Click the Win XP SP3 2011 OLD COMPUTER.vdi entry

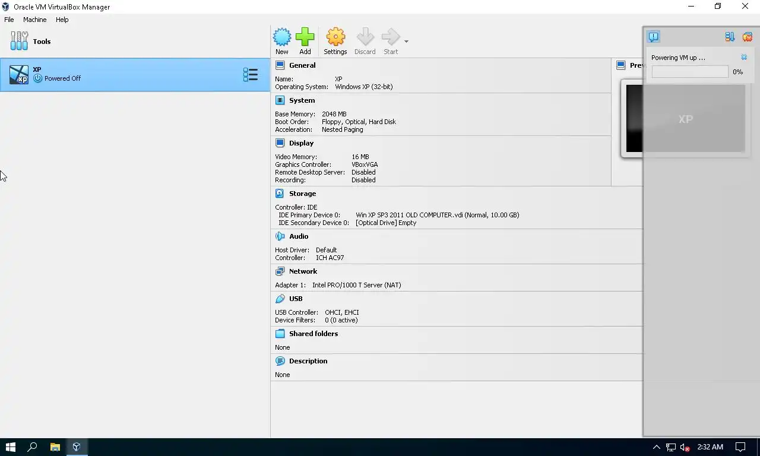pos(438,215)
